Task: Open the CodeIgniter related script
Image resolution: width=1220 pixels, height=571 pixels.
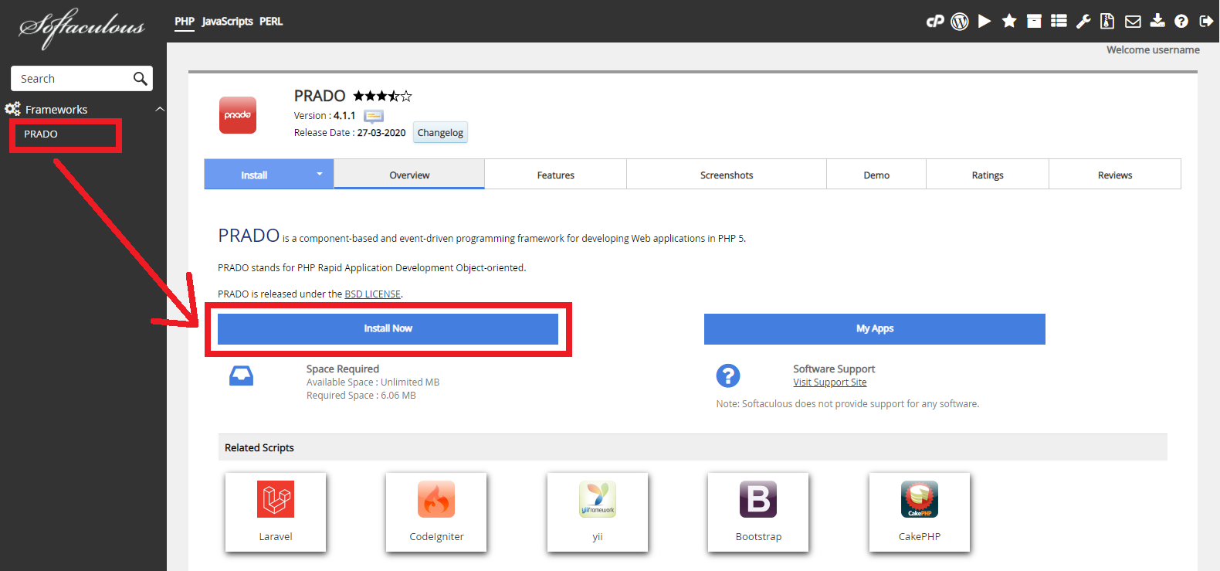Action: (436, 512)
